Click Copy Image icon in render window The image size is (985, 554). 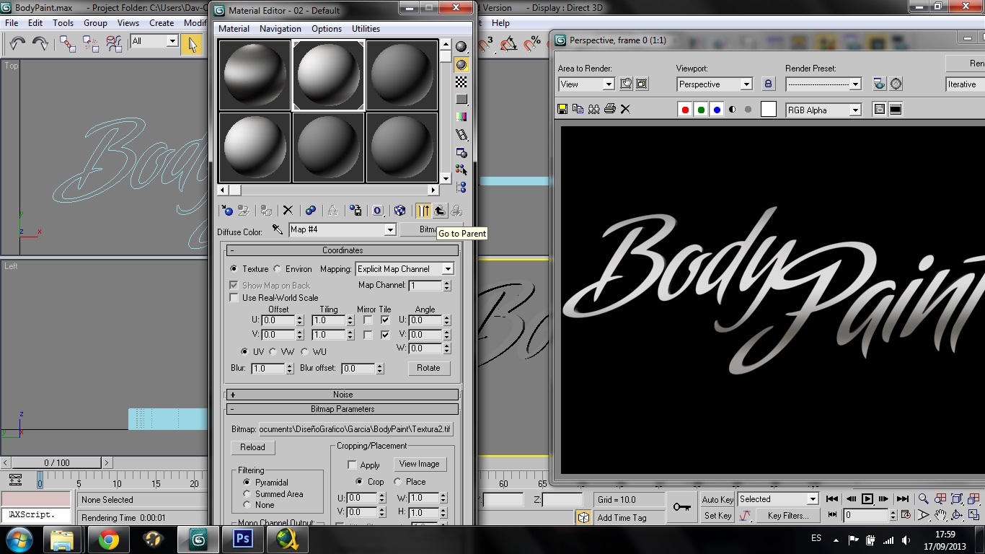tap(578, 110)
